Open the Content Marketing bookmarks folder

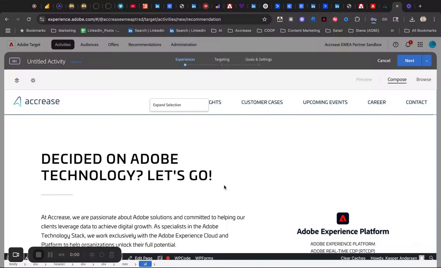point(300,30)
